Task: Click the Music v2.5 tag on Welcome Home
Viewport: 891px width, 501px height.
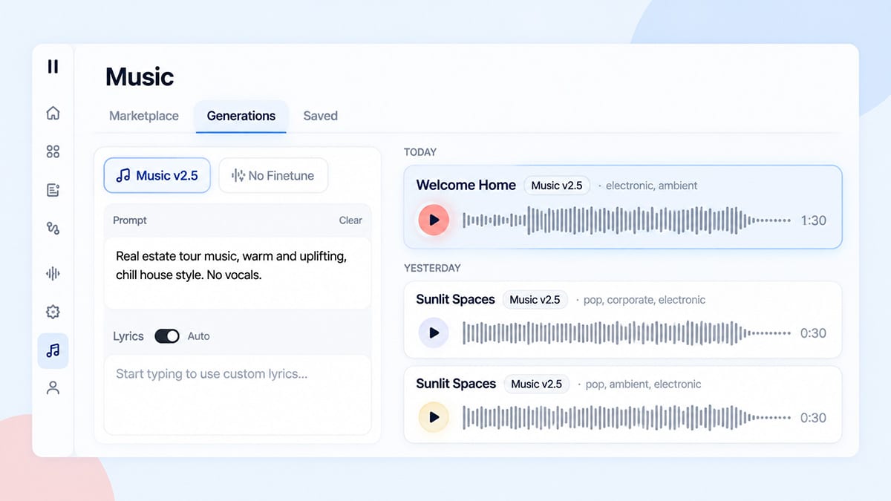Action: click(x=557, y=186)
